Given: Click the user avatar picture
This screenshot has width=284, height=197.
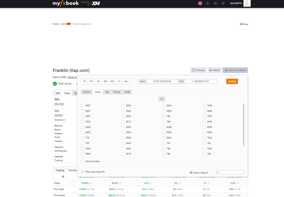Looking at the screenshot, I should click(x=247, y=3).
